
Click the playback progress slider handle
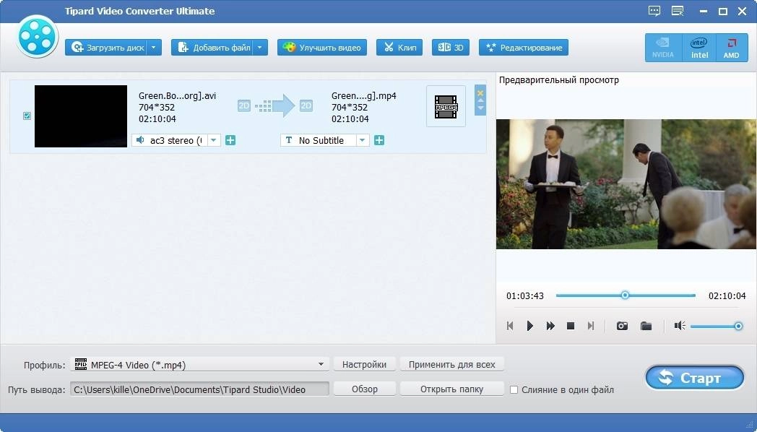[625, 295]
